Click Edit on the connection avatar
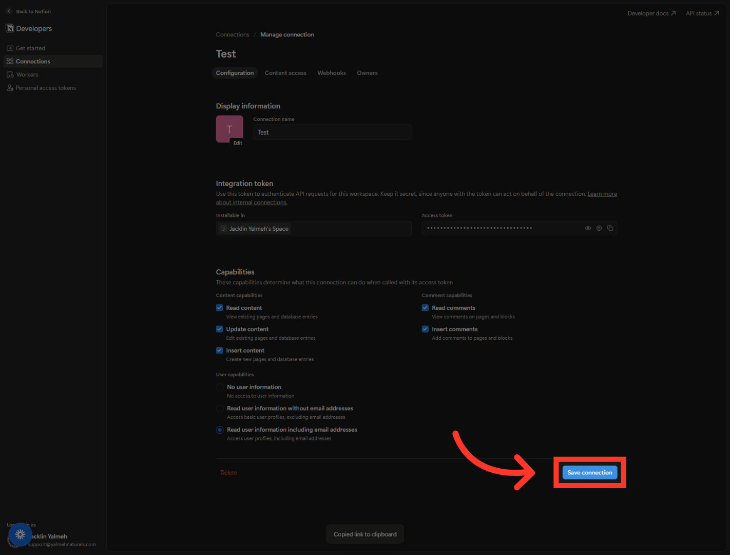Viewport: 730px width, 555px height. [x=238, y=143]
